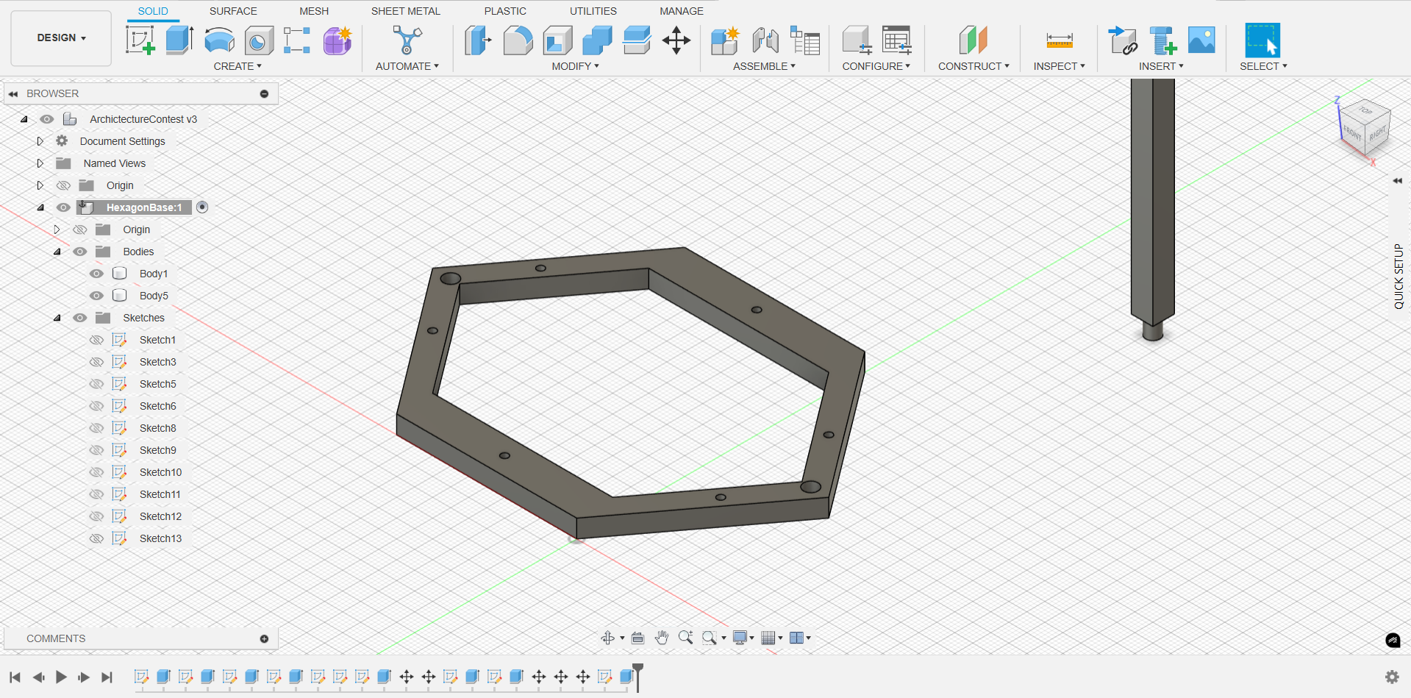1411x698 pixels.
Task: Select the Automated Modeling icon
Action: (x=407, y=40)
